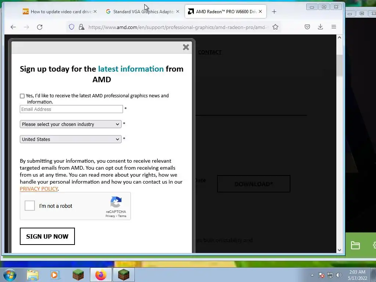Viewport: 376px width, 282px height.
Task: View site security padlock info
Action: [x=82, y=27]
